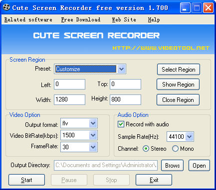
Task: Open the FrameRate dropdown arrow
Action: pyautogui.click(x=93, y=147)
